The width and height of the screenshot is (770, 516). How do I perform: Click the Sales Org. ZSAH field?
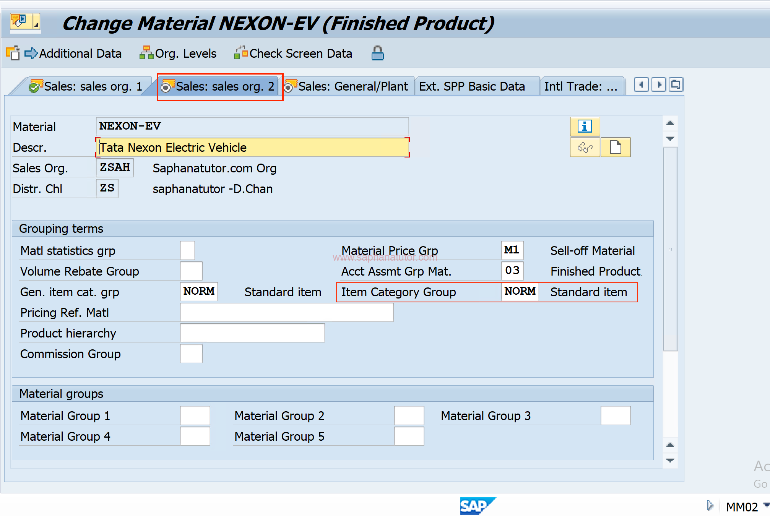point(115,168)
